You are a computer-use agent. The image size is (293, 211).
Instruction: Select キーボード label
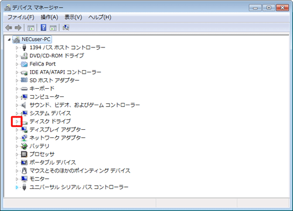(x=42, y=89)
